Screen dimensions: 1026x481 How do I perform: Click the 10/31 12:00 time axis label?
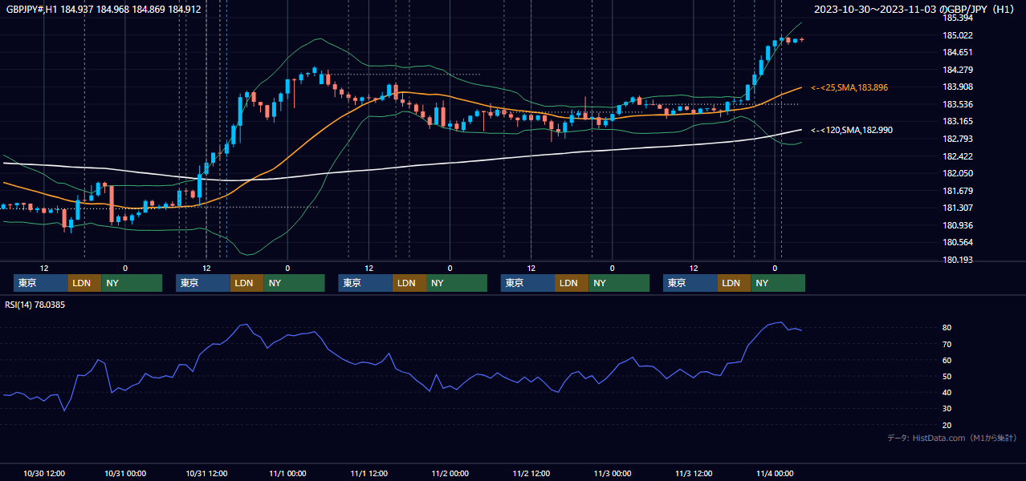[206, 474]
